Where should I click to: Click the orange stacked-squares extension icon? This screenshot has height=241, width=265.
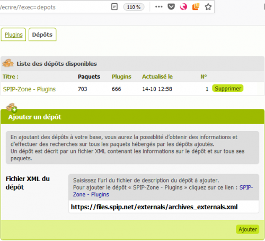pos(196,7)
